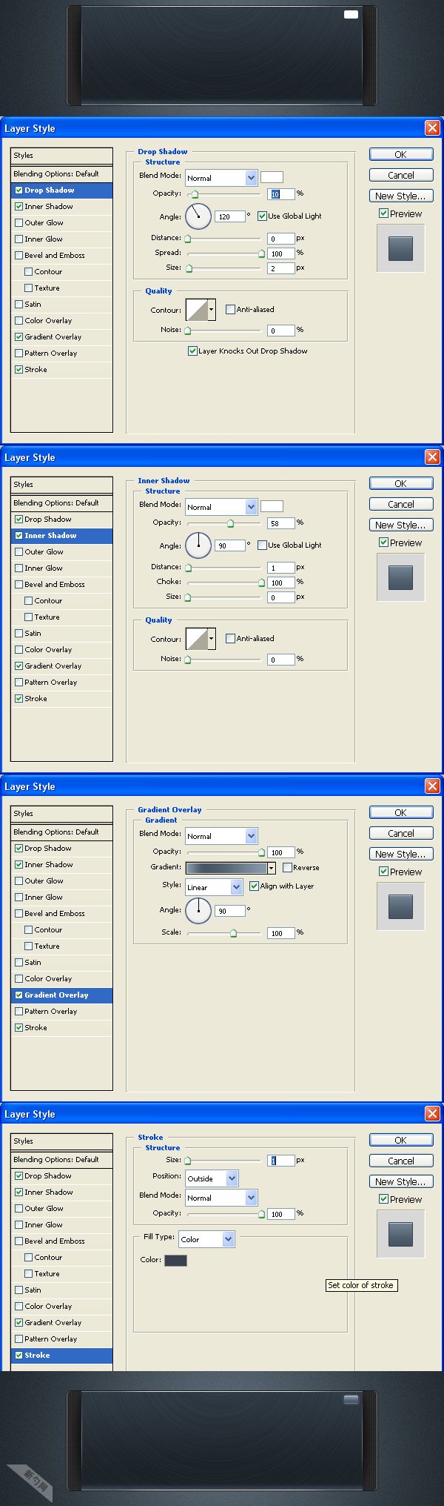
Task: Toggle Layer Knocks Out Drop Shadow checkbox
Action: [192, 351]
